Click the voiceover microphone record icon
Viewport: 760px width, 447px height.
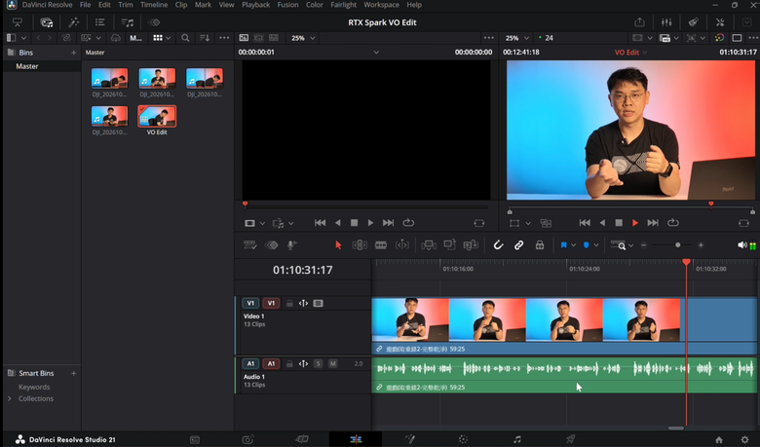[291, 245]
